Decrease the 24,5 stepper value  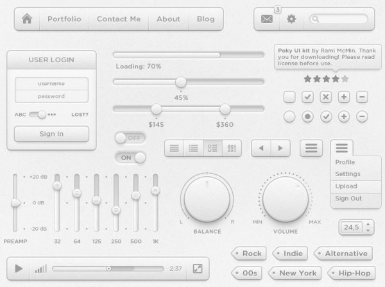coord(368,231)
